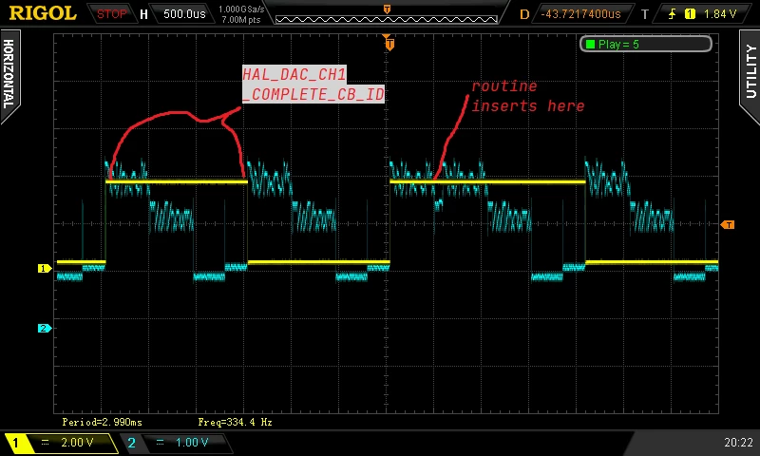This screenshot has width=760, height=456.
Task: Select the orange trigger level arrow
Action: [727, 224]
